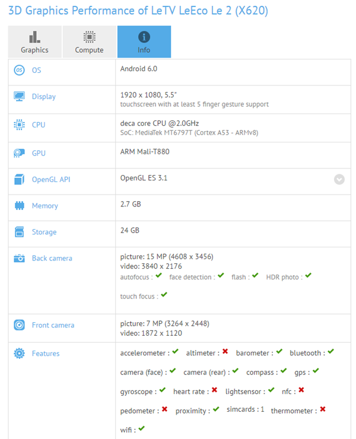
Task: Click the video: 3840 x 2176 text
Action: [151, 266]
